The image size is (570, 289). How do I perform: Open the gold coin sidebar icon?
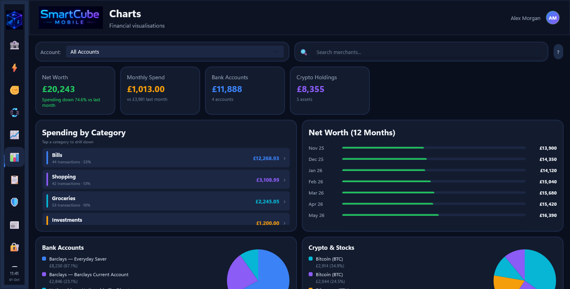point(14,90)
